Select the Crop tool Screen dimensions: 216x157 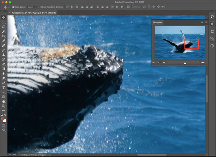pos(3,36)
